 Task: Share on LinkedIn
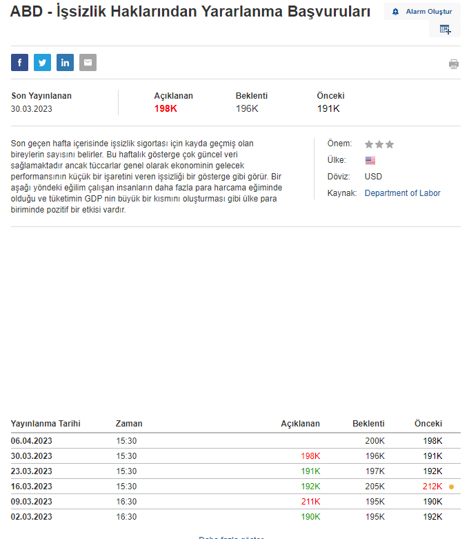(65, 63)
